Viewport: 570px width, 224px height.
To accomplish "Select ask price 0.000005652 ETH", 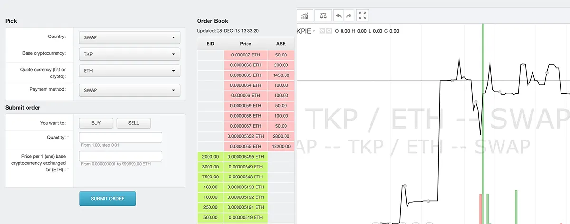I will (246, 136).
